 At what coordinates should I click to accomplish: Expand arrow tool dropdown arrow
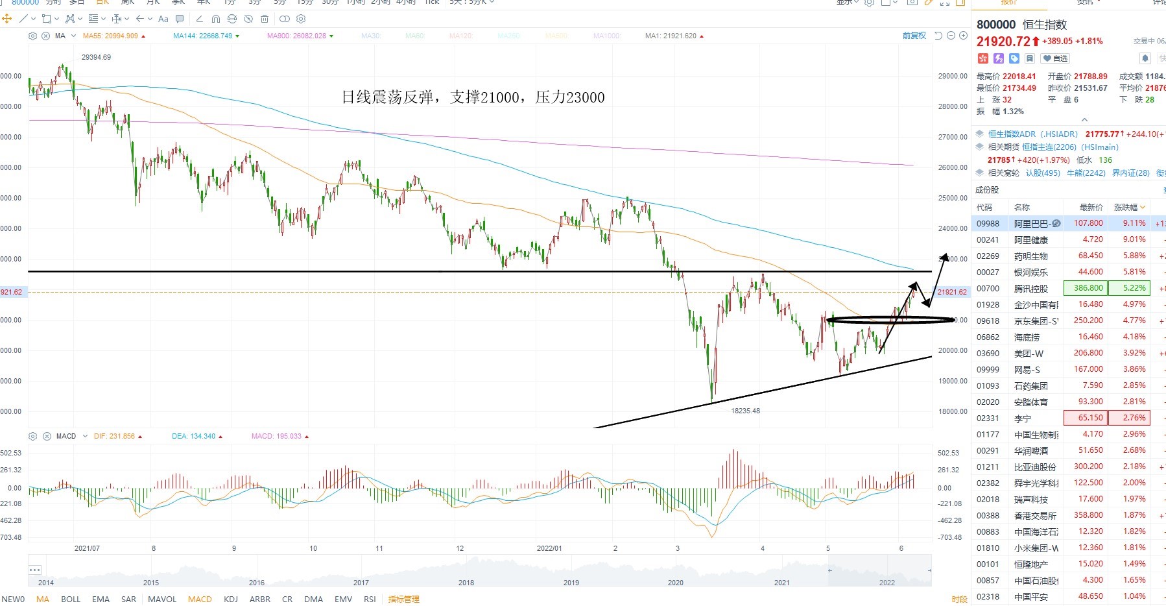click(150, 19)
